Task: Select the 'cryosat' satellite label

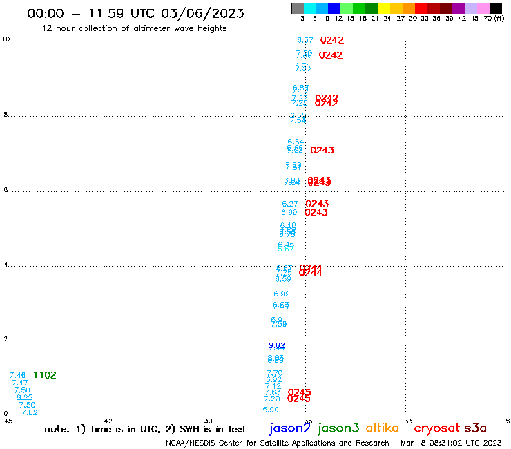Action: click(437, 428)
